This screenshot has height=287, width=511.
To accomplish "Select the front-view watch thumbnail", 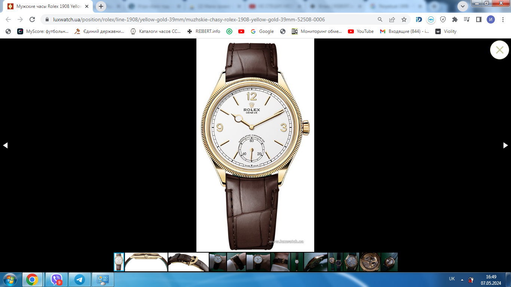I will (x=119, y=262).
